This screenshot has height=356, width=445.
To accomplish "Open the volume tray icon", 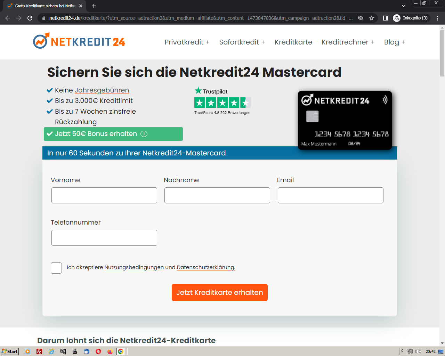I will pos(418,351).
